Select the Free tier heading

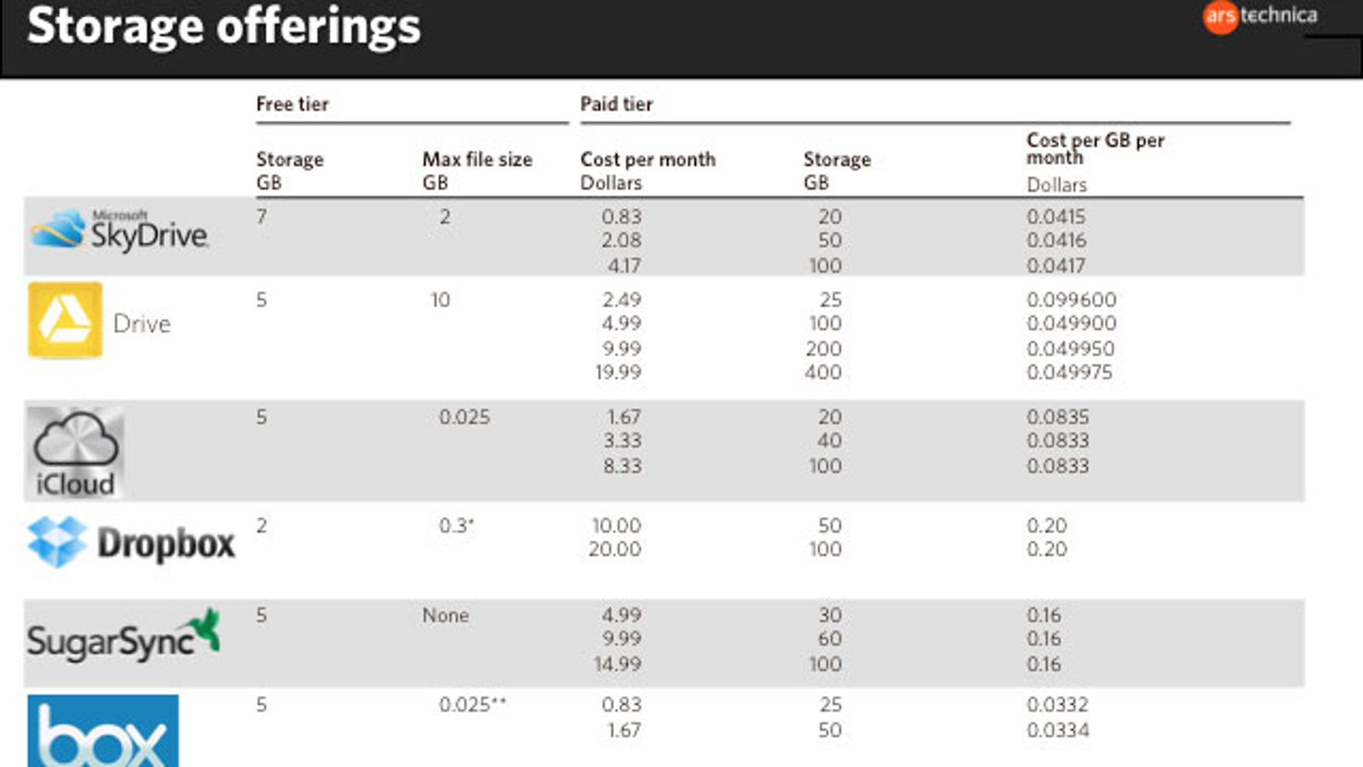pyautogui.click(x=292, y=104)
